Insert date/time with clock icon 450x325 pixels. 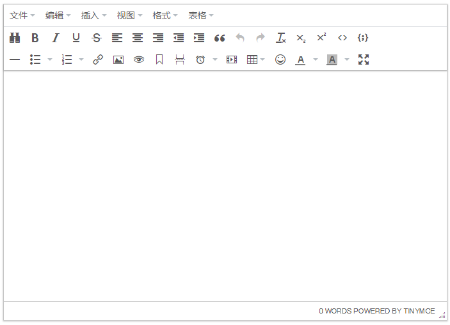click(200, 59)
